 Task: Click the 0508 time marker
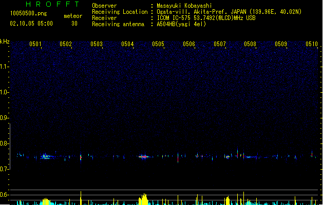point(250,44)
